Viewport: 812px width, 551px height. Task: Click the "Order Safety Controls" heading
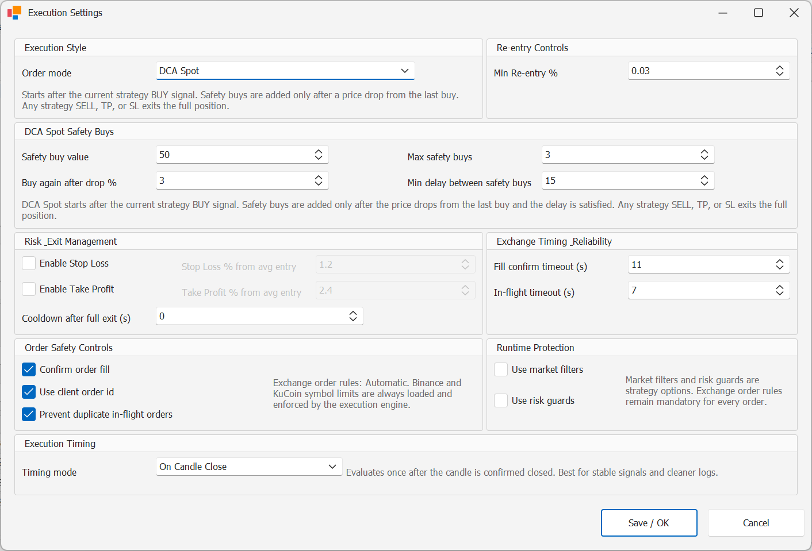click(x=68, y=348)
